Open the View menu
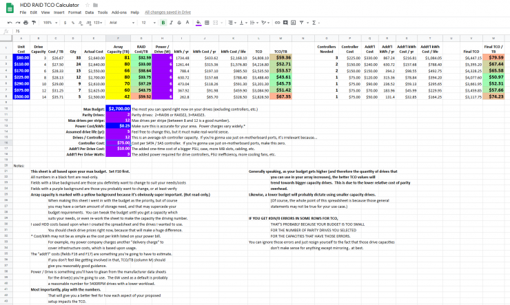Screen dimensions: 510x305 click(x=45, y=12)
